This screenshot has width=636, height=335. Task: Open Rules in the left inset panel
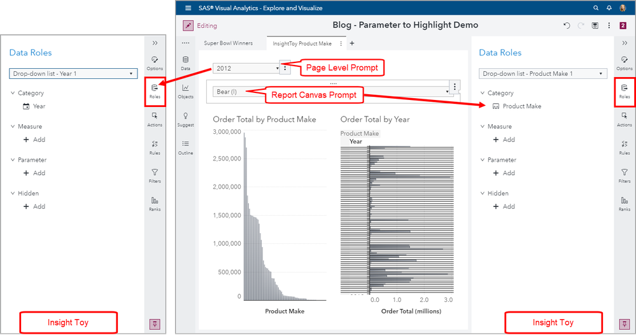(155, 148)
